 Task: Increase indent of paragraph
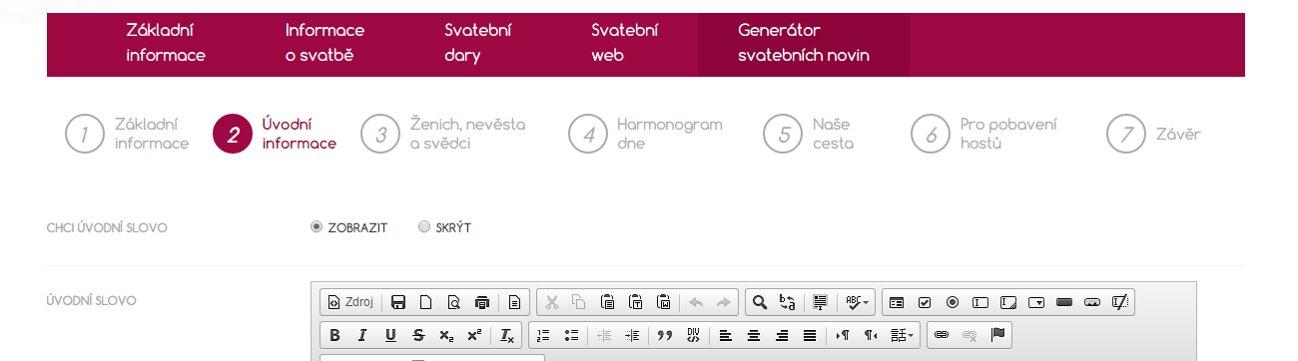pos(632,335)
